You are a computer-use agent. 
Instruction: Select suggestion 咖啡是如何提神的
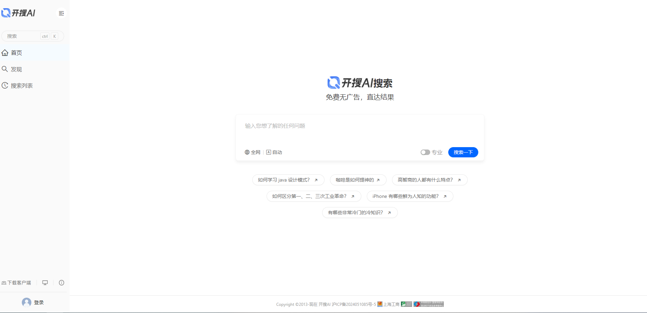(358, 180)
